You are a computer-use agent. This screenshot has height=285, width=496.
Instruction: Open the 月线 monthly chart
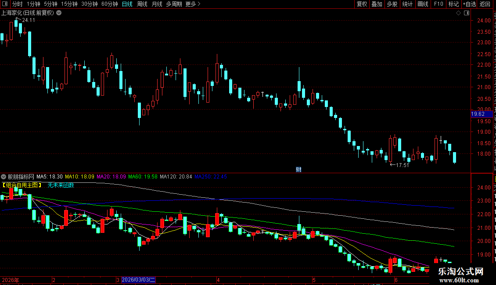pos(157,4)
